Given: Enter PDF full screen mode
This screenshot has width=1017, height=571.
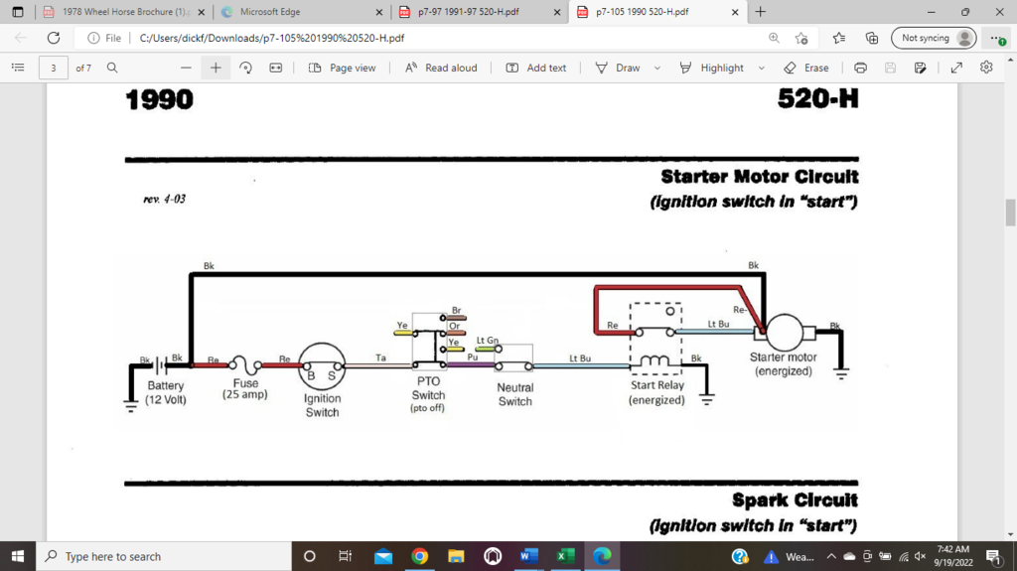Looking at the screenshot, I should 956,68.
